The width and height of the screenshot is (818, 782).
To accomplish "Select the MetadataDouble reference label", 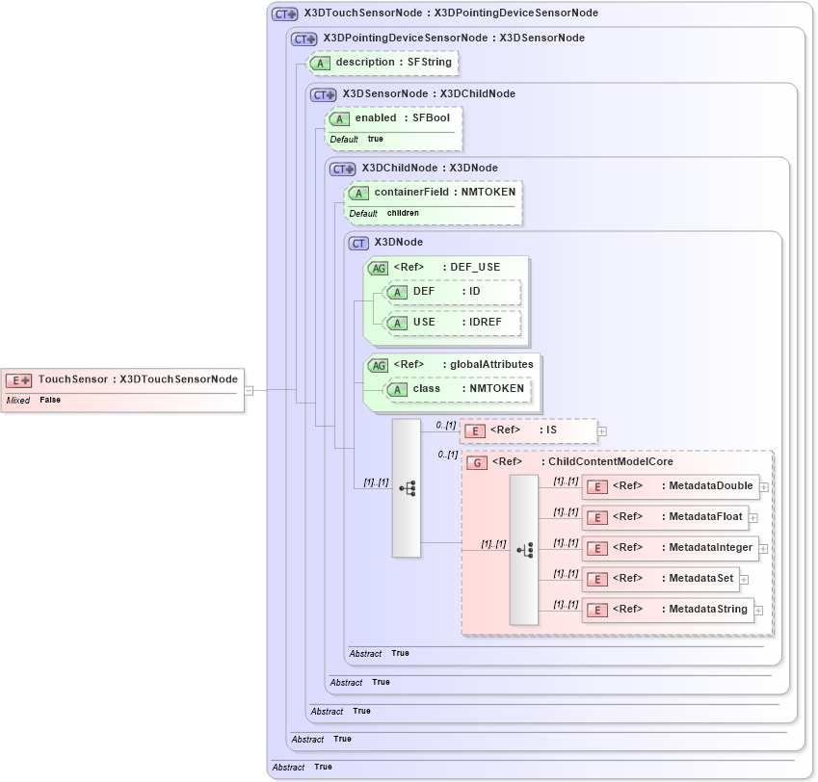I will (683, 486).
